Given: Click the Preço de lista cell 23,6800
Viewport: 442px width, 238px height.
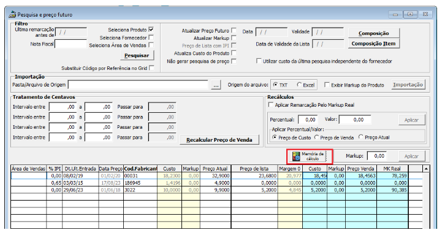Looking at the screenshot, I should (254, 175).
